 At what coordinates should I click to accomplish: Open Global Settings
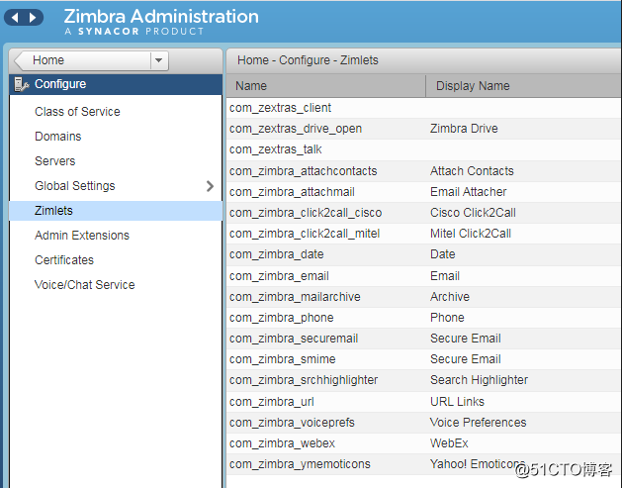point(75,186)
